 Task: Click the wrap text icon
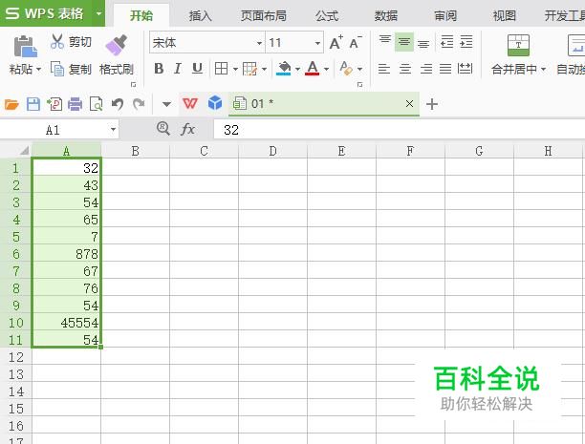click(x=576, y=45)
